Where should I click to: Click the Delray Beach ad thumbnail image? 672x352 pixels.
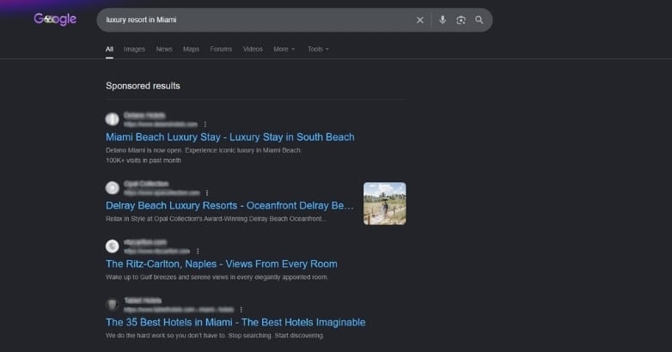pos(384,203)
